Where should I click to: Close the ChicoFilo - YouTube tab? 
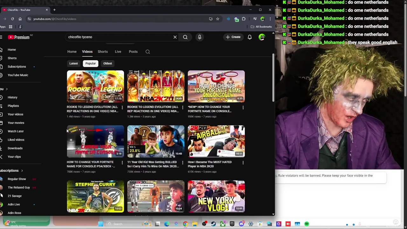coord(47,10)
